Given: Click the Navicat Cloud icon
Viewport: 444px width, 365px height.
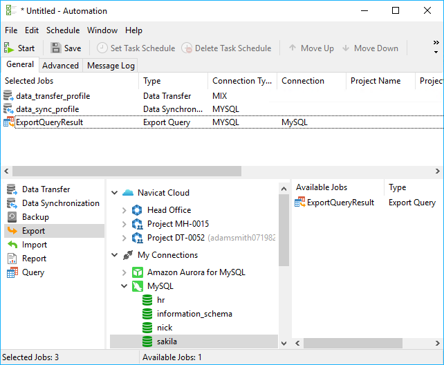Looking at the screenshot, I should [128, 193].
